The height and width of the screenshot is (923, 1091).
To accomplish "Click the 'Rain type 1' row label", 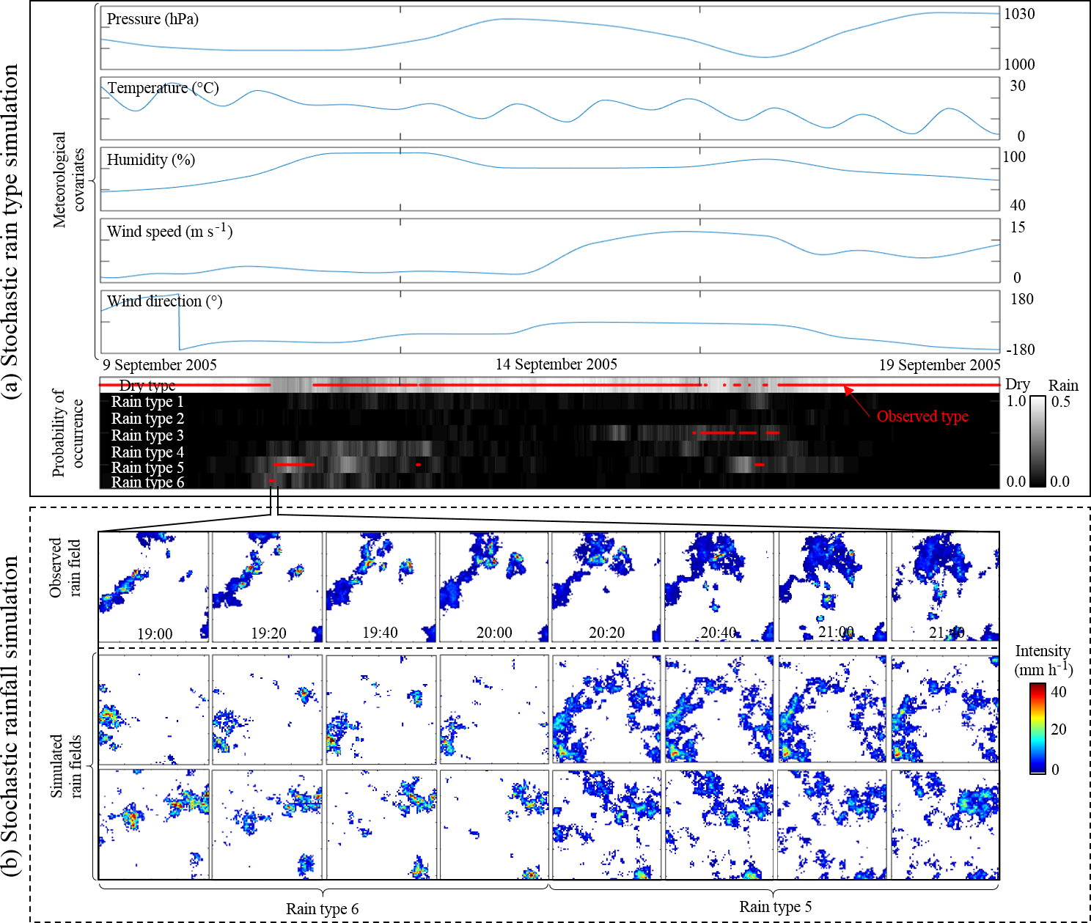I will [147, 402].
